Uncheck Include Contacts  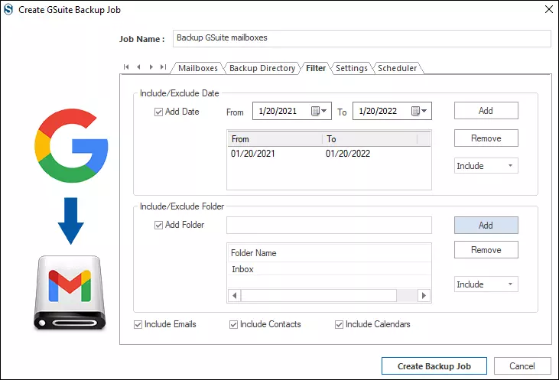pyautogui.click(x=233, y=324)
